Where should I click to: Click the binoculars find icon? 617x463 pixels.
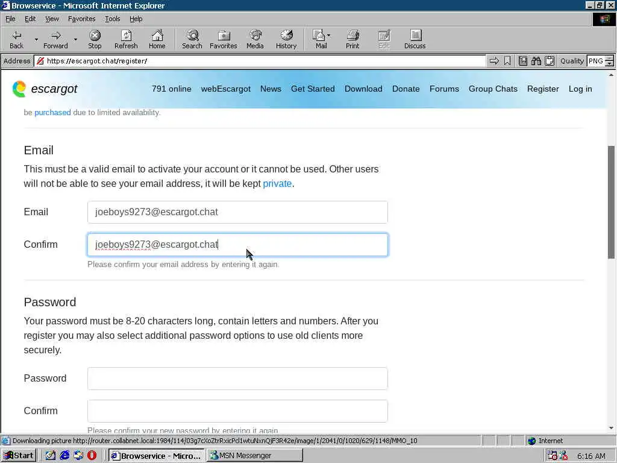[x=536, y=61]
